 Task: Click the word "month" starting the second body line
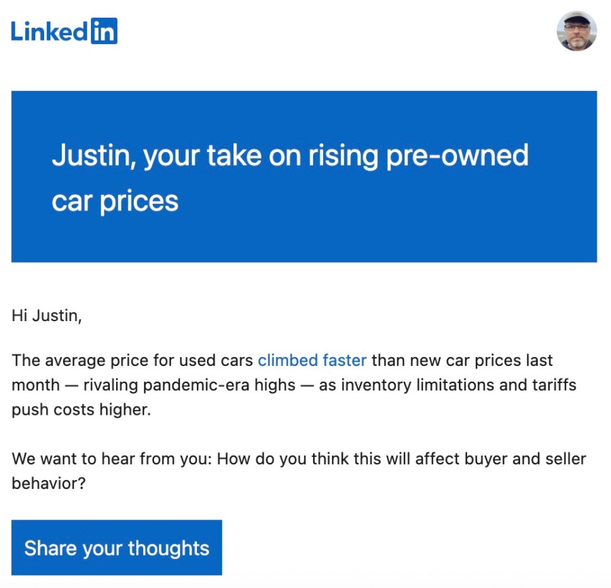coord(36,385)
